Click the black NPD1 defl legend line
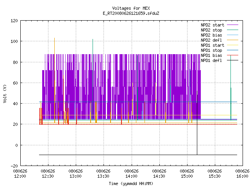 [x=233, y=60]
